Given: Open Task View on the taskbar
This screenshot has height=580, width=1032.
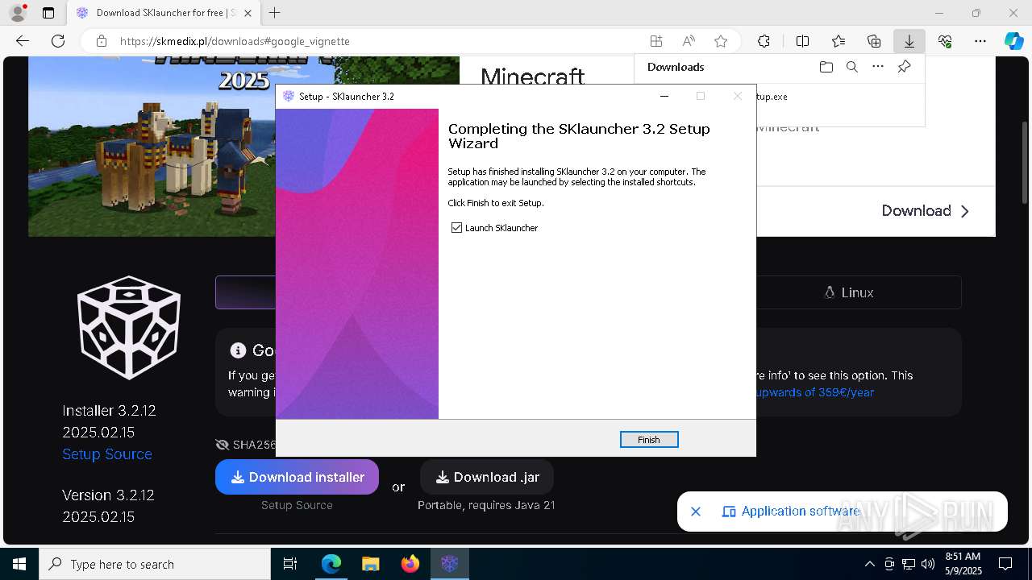Looking at the screenshot, I should [x=290, y=564].
